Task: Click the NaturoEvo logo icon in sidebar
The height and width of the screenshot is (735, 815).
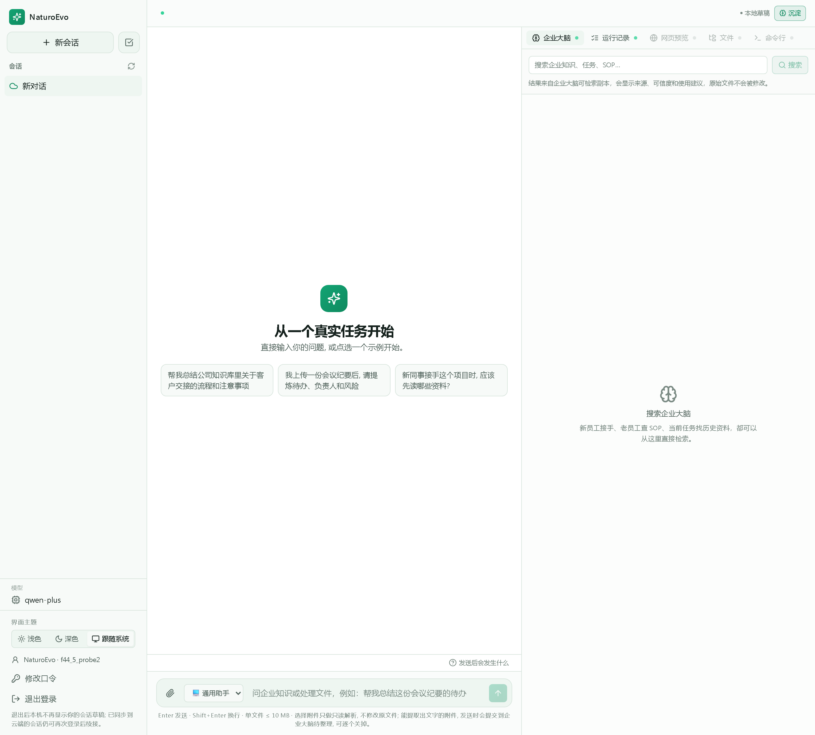Action: [17, 17]
